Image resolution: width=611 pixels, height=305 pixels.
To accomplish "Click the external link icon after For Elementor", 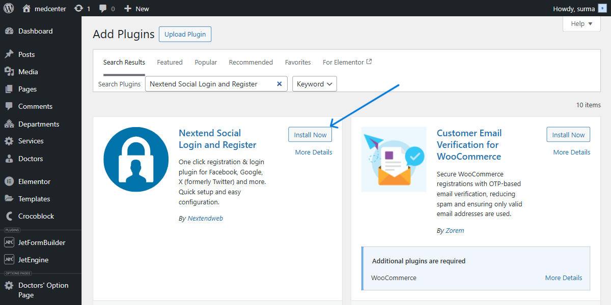I will click(369, 62).
